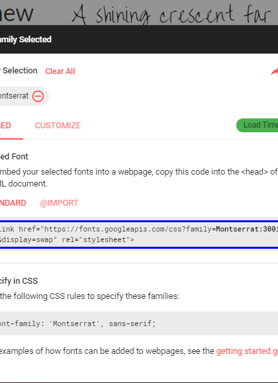Switch to the CUSTOMIZE tab
Image resolution: width=278 pixels, height=383 pixels.
click(x=58, y=126)
